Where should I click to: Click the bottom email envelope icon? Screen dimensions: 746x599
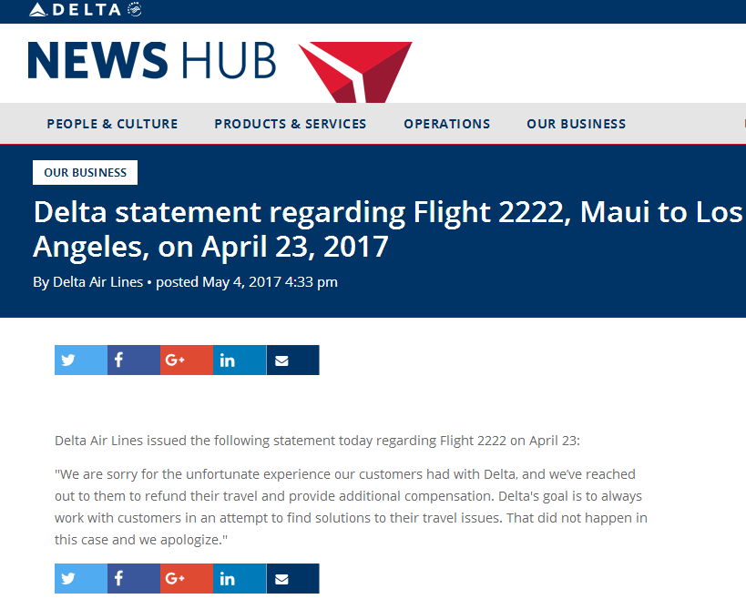(x=292, y=578)
